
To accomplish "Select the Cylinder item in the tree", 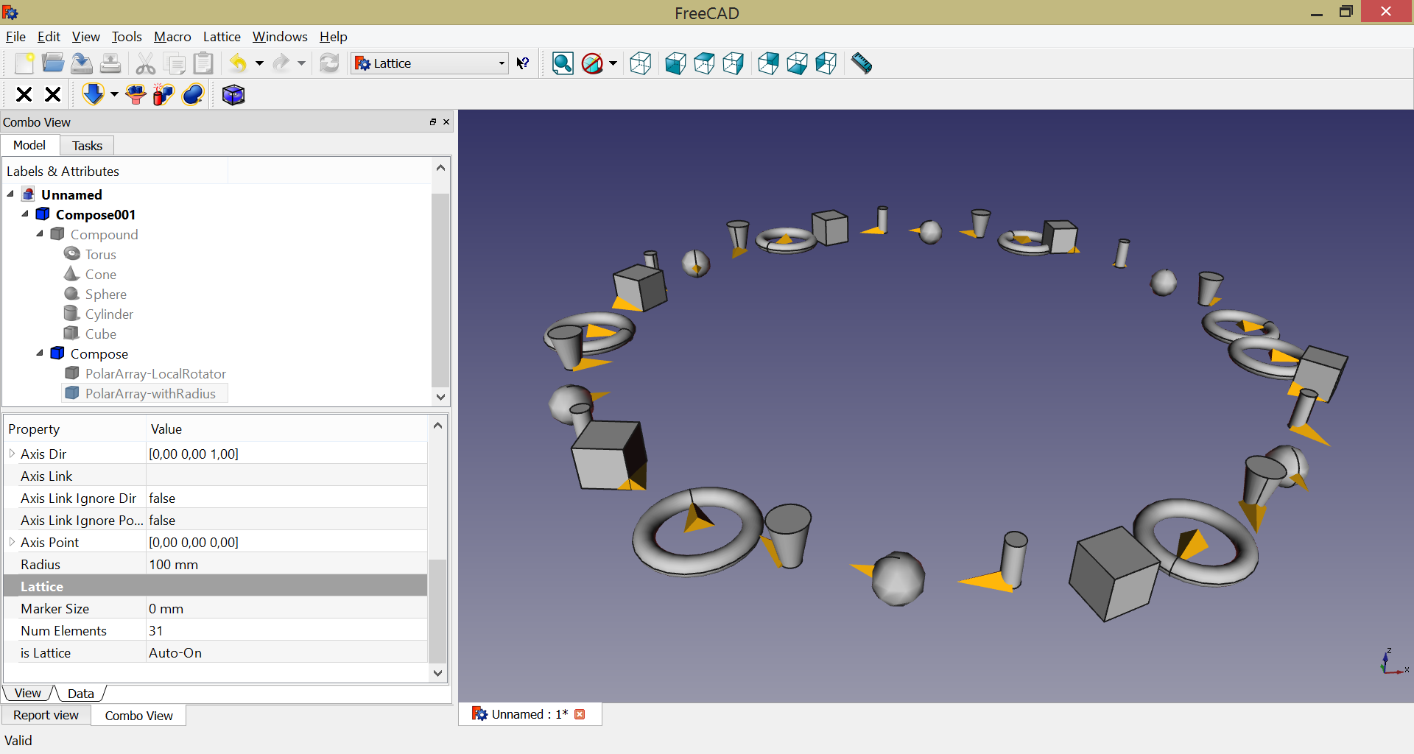I will click(x=109, y=314).
